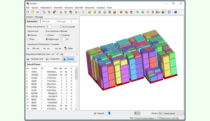Click the down arrow of the articles list scrollbar

(76, 109)
